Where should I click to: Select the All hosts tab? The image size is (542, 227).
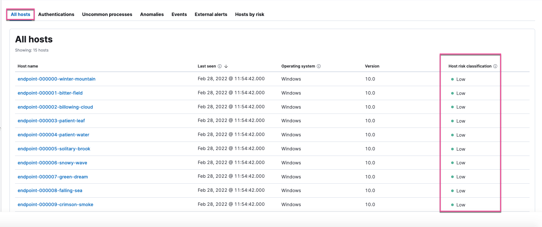tap(20, 14)
